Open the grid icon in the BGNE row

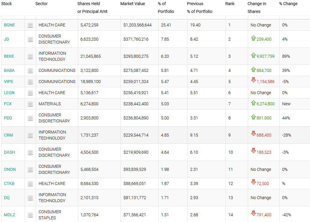tap(30, 25)
